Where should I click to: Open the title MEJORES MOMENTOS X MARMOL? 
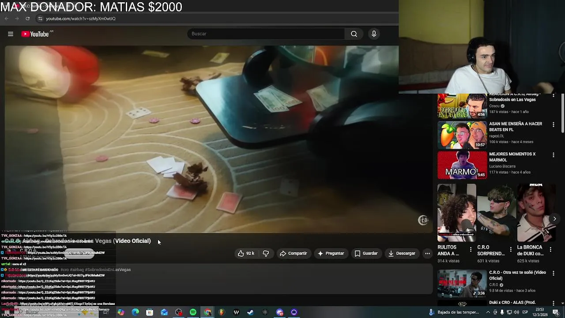coord(512,157)
